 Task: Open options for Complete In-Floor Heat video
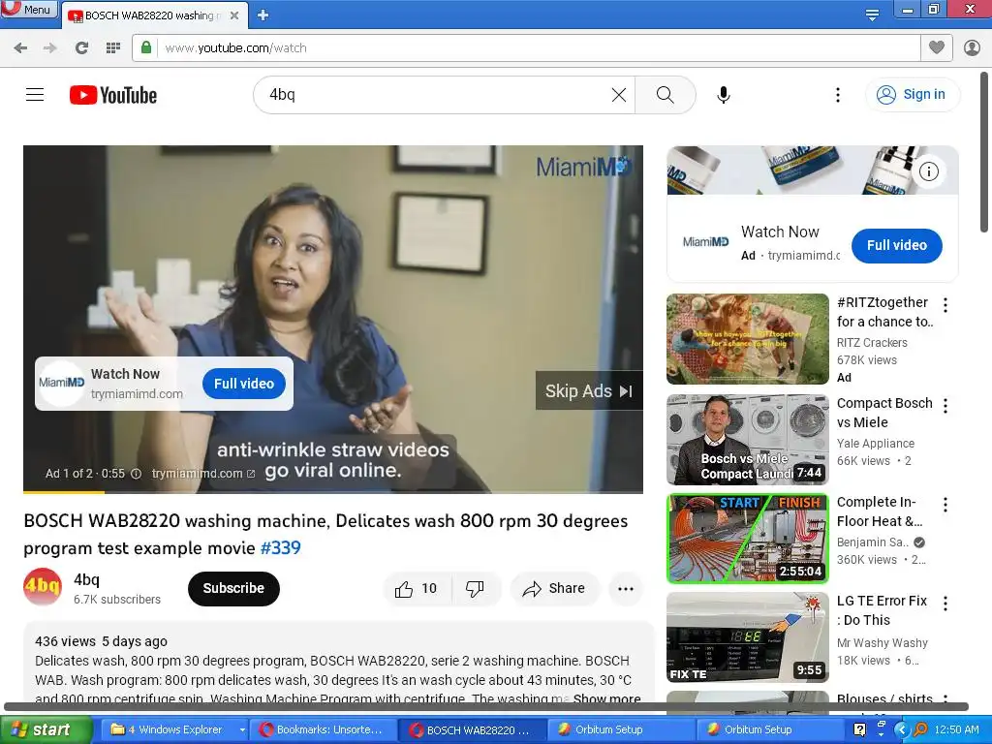[945, 504]
